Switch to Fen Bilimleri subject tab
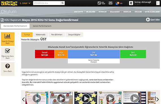The width and height of the screenshot is (161, 104). pyautogui.click(x=57, y=35)
